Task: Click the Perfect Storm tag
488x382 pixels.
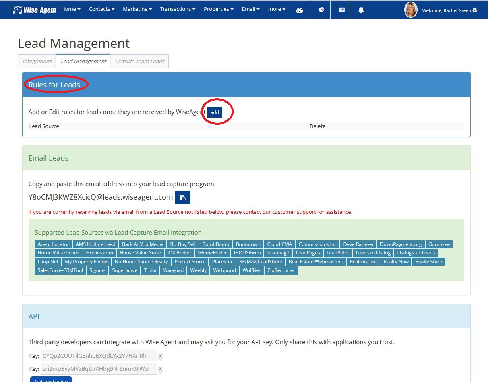Action: (x=190, y=262)
